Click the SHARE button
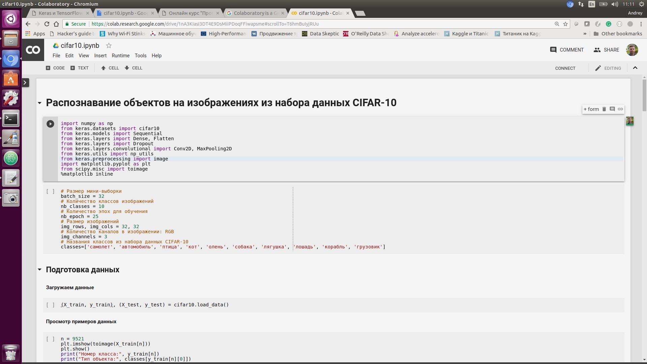647x364 pixels. (x=606, y=50)
